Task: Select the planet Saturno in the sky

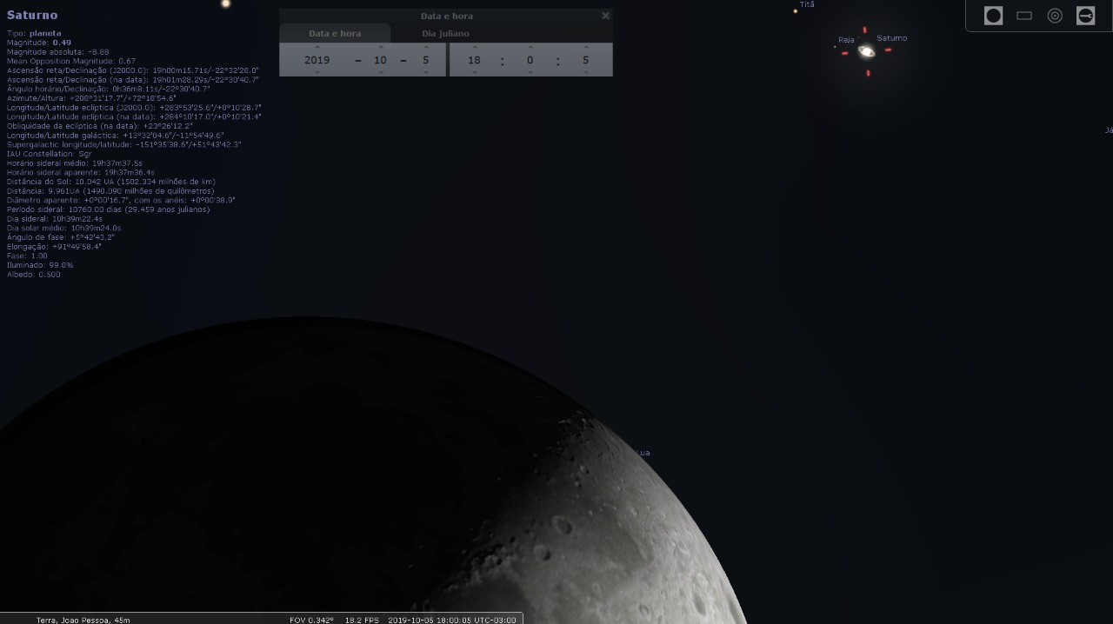Action: click(866, 52)
